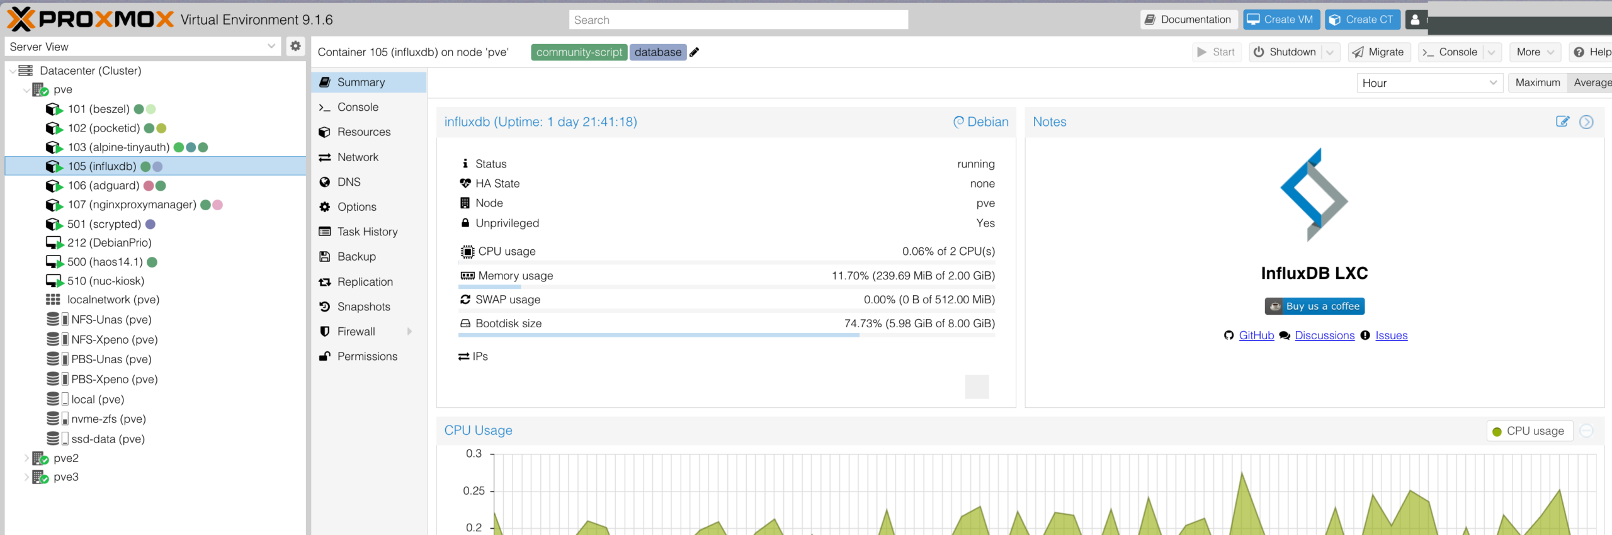
Task: Click the Proxmox logo
Action: pos(91,20)
